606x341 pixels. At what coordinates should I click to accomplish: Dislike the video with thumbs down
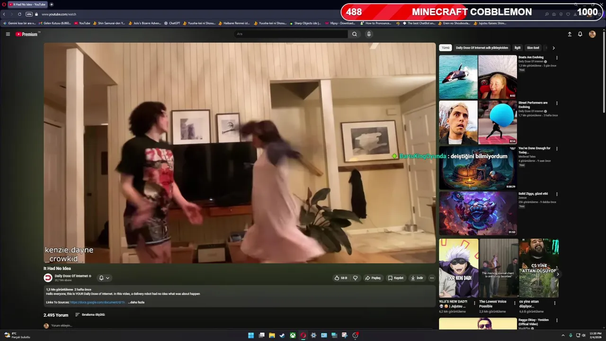(x=355, y=278)
